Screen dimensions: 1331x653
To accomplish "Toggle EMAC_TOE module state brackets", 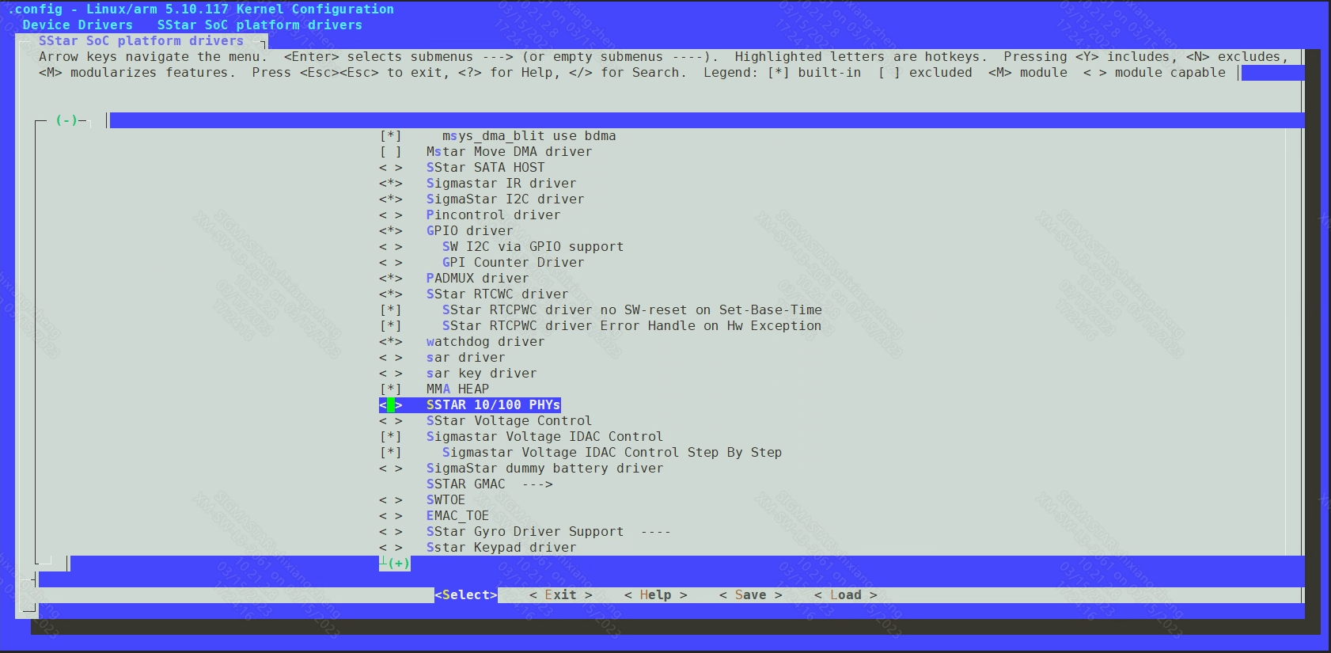I will (391, 516).
